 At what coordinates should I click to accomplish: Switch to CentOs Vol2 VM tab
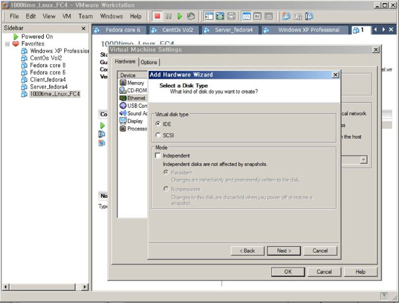tap(175, 30)
